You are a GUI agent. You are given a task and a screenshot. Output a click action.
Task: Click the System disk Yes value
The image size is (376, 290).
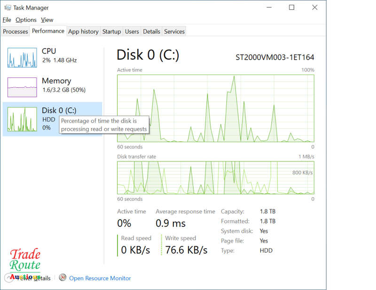pos(264,231)
